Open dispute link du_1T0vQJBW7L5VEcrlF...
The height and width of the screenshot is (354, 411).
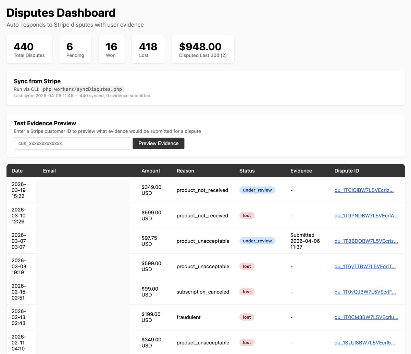[365, 292]
